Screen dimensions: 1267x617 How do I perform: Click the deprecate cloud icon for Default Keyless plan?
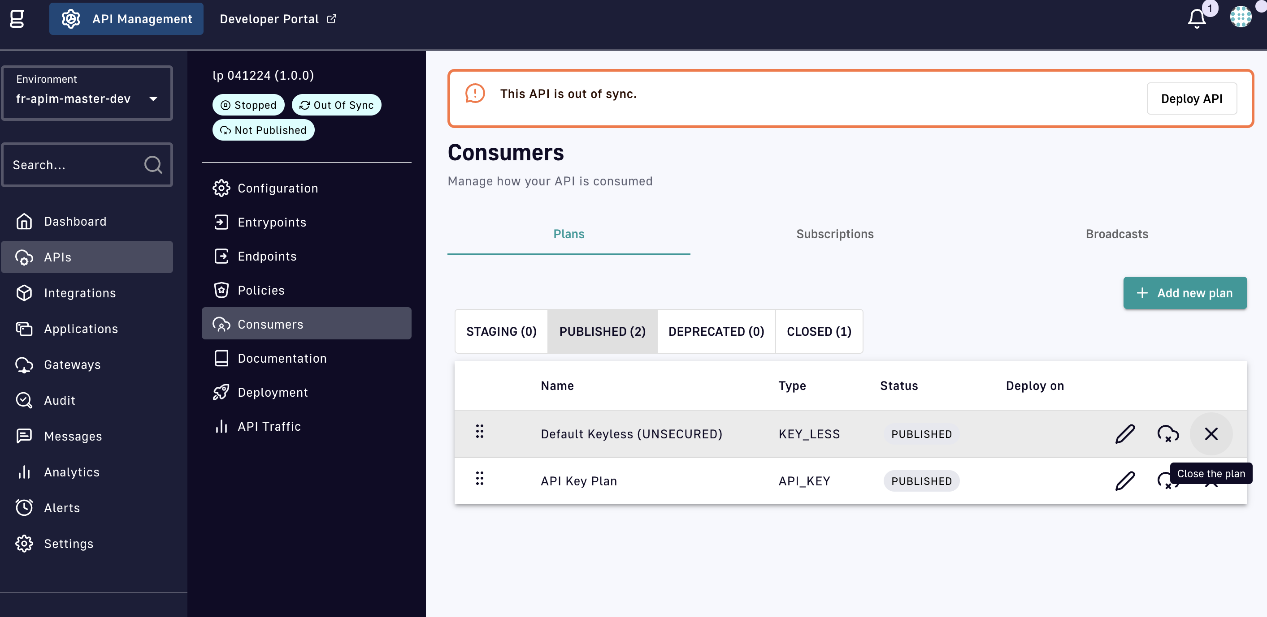click(1167, 434)
